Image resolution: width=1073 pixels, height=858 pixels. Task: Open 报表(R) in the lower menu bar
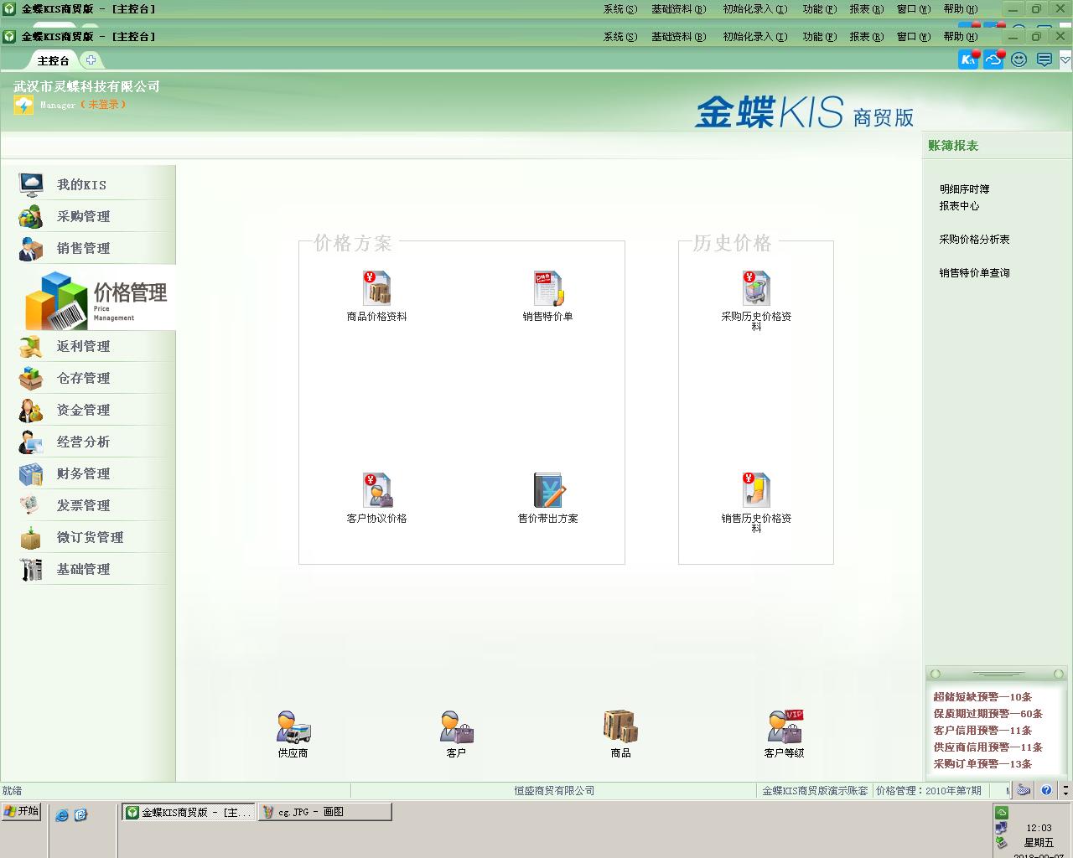pos(866,37)
